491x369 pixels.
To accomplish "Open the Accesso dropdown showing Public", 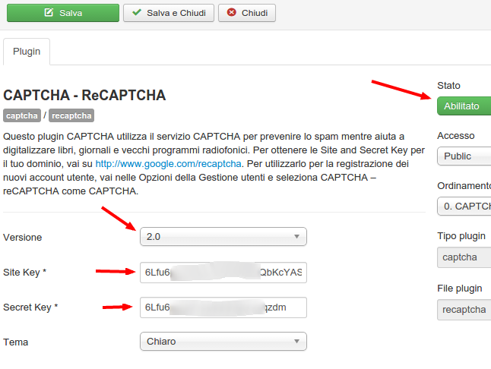I will click(464, 156).
